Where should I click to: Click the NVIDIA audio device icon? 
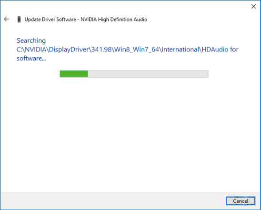coord(19,20)
